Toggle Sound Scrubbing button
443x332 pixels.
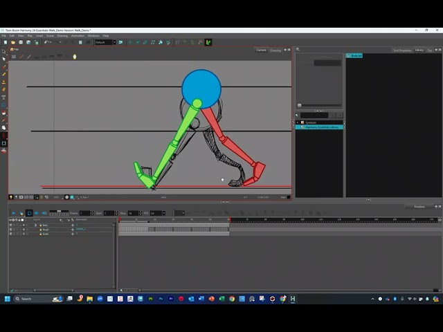(x=44, y=213)
